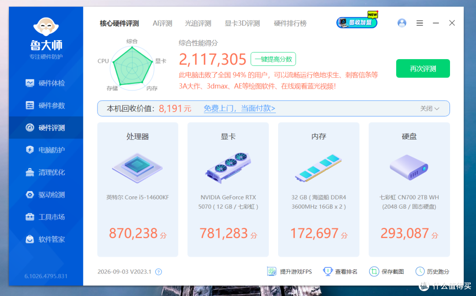Click the overall score 2,117,305
476x296 pixels.
tap(212, 59)
